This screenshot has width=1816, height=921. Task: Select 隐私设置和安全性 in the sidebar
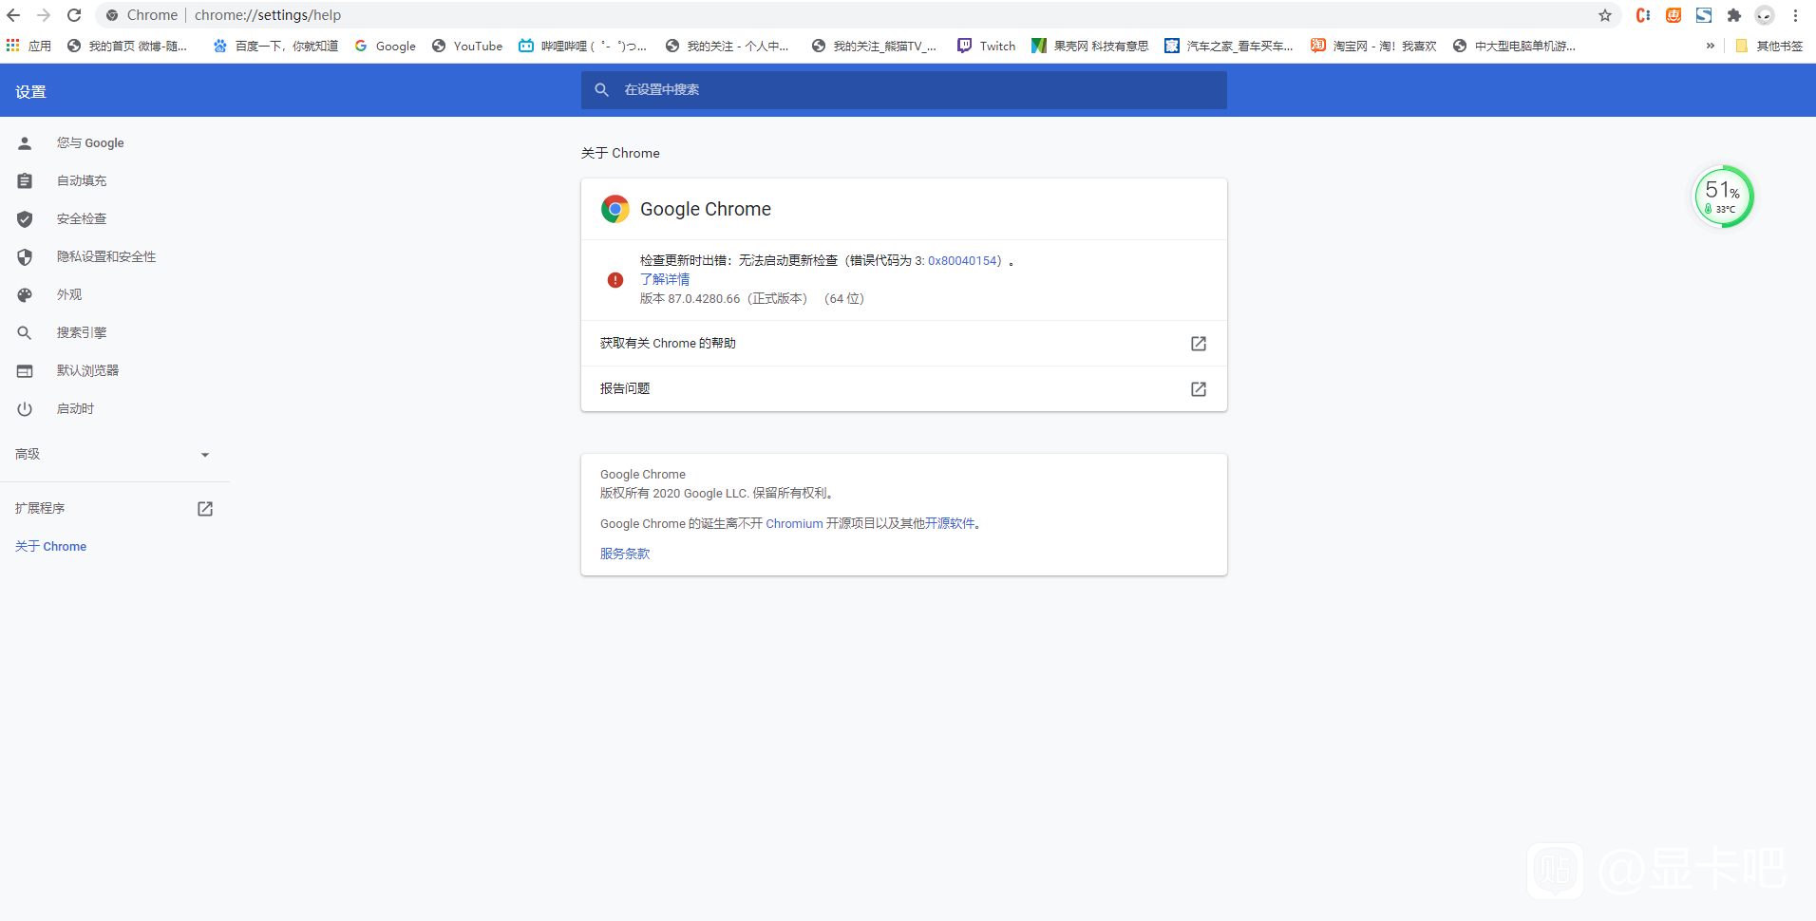(105, 256)
